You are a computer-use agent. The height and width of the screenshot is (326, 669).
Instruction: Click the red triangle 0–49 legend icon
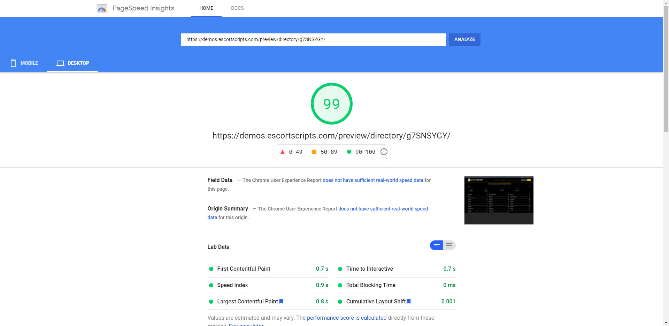pos(283,152)
